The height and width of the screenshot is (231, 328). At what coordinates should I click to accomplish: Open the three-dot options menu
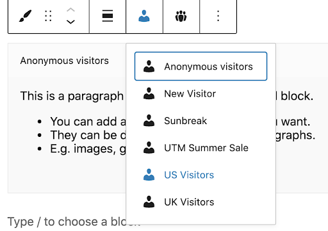218,16
